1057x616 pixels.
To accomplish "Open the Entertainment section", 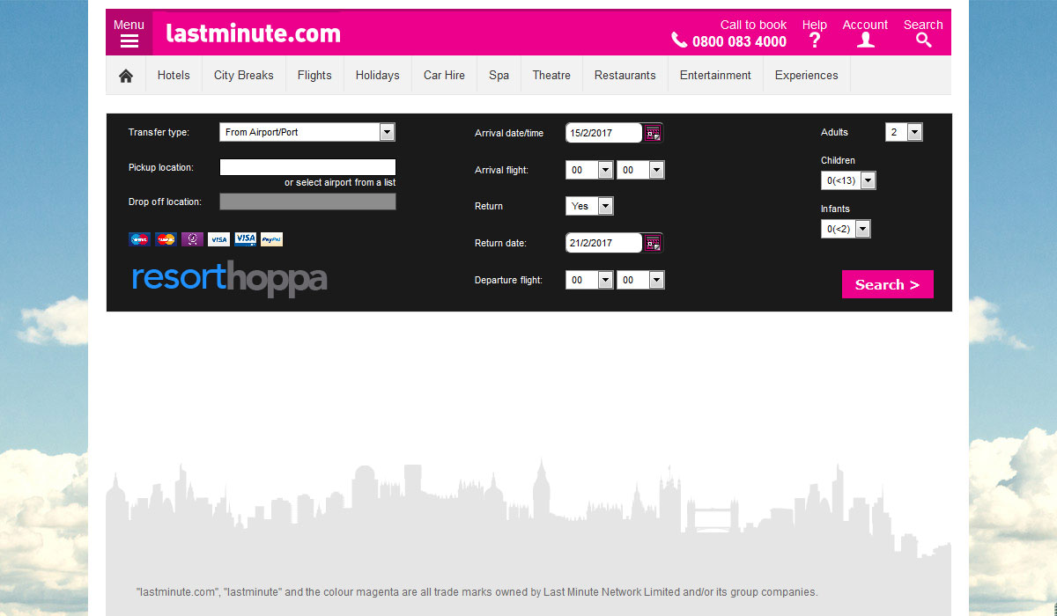I will coord(715,76).
